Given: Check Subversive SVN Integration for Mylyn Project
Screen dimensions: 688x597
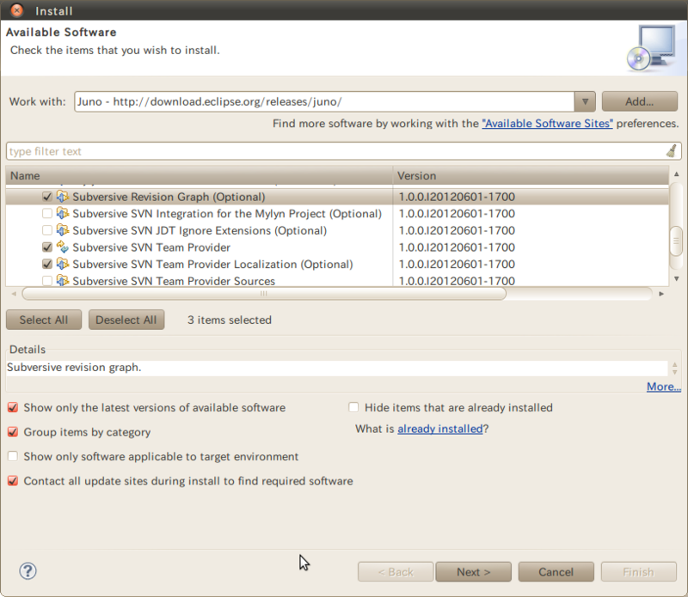Looking at the screenshot, I should [x=47, y=214].
